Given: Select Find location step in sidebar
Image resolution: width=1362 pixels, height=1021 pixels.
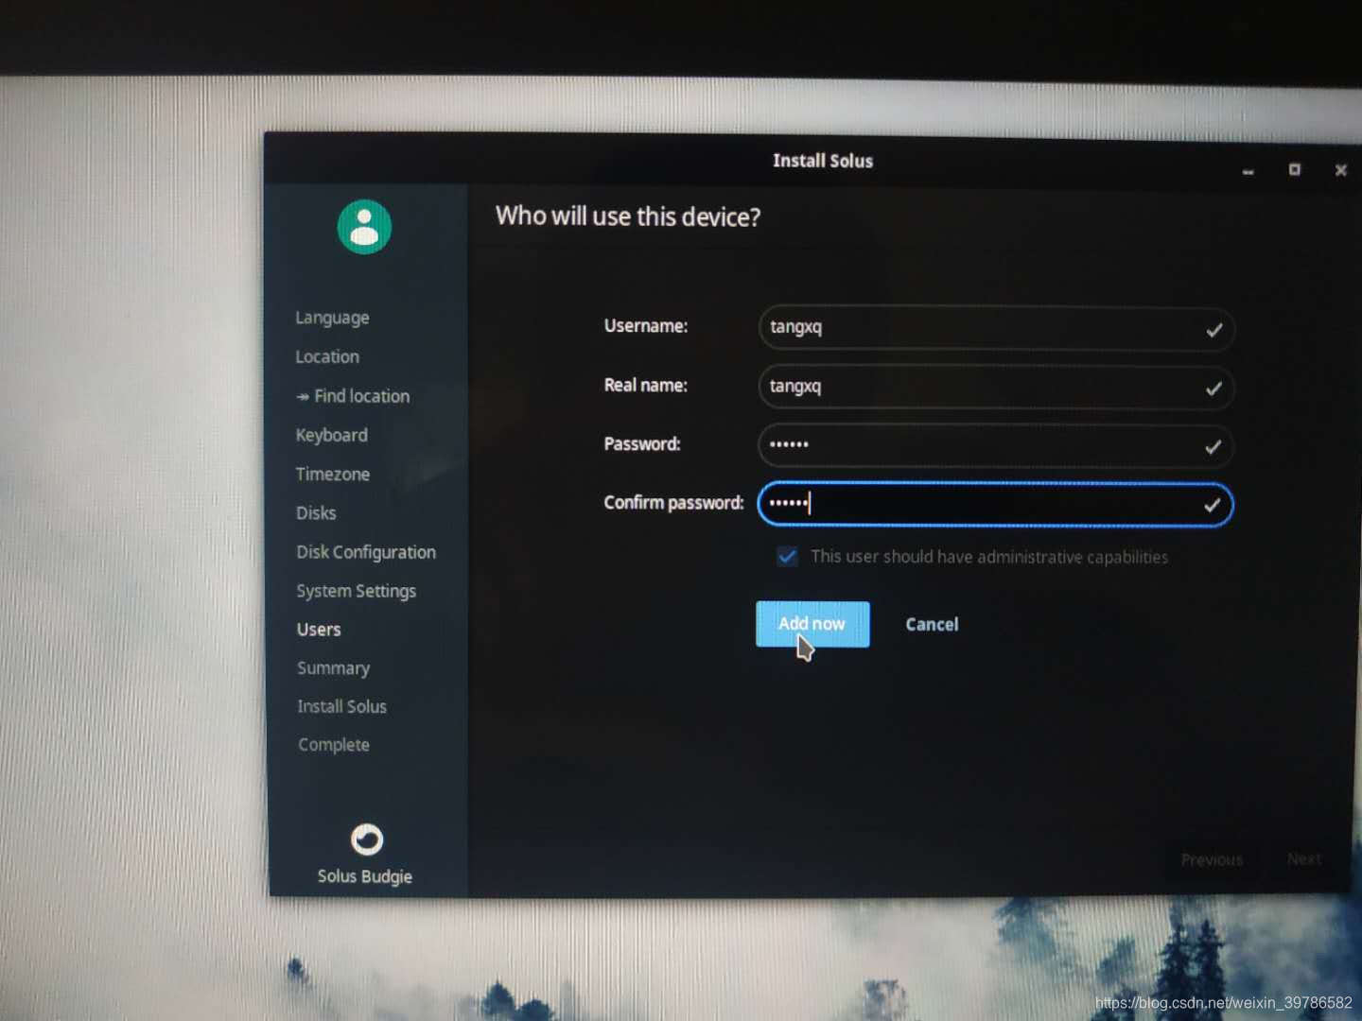Looking at the screenshot, I should [x=353, y=396].
